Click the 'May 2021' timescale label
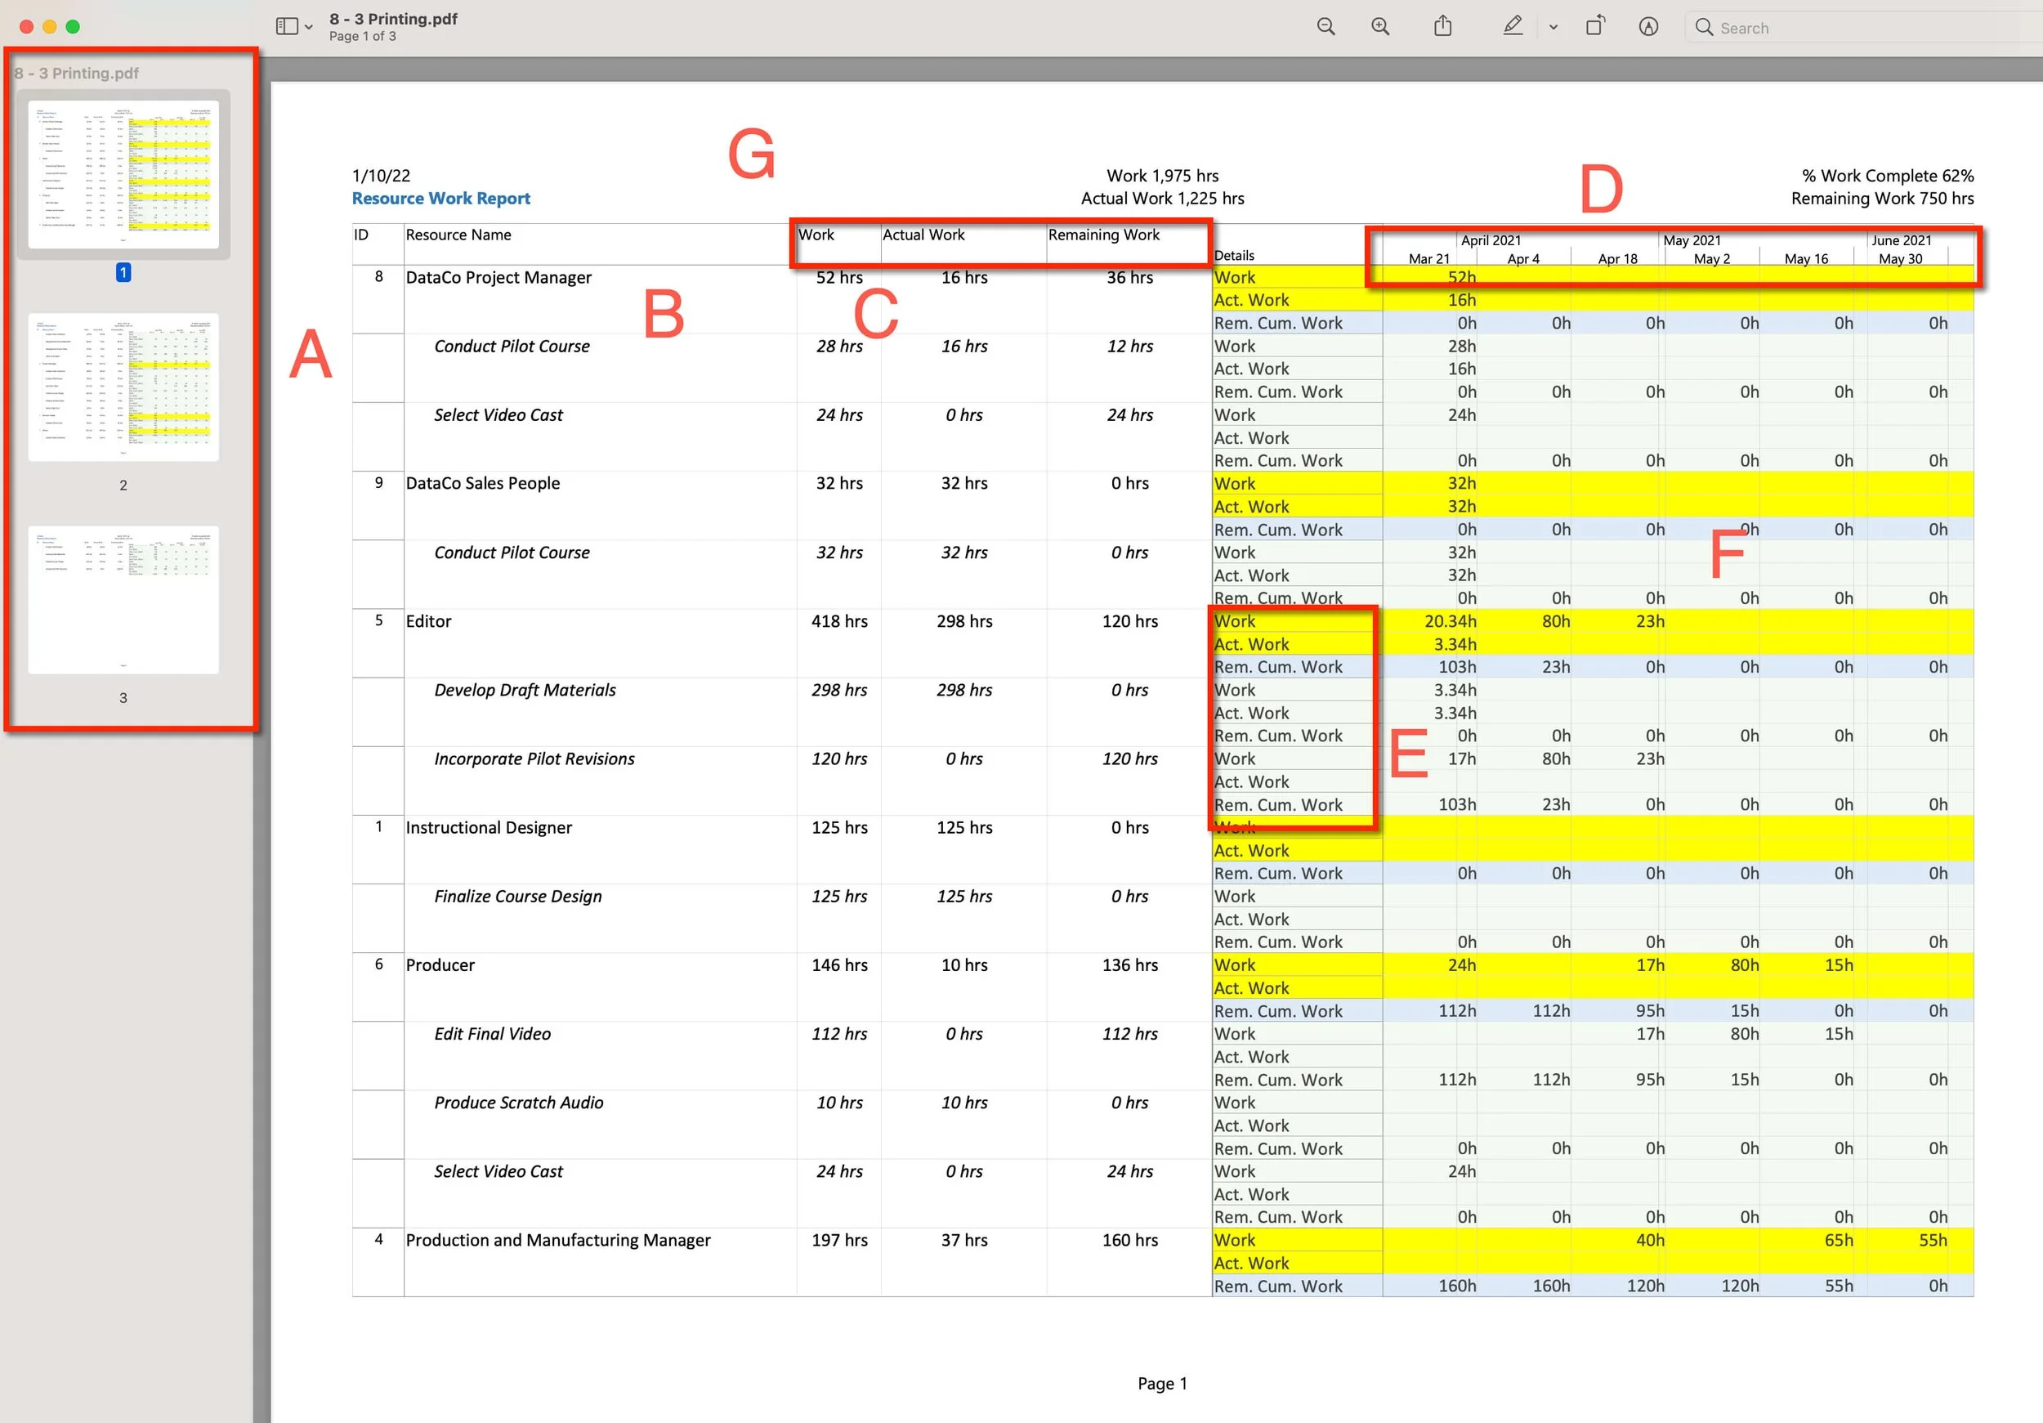This screenshot has height=1423, width=2043. pyautogui.click(x=1692, y=240)
